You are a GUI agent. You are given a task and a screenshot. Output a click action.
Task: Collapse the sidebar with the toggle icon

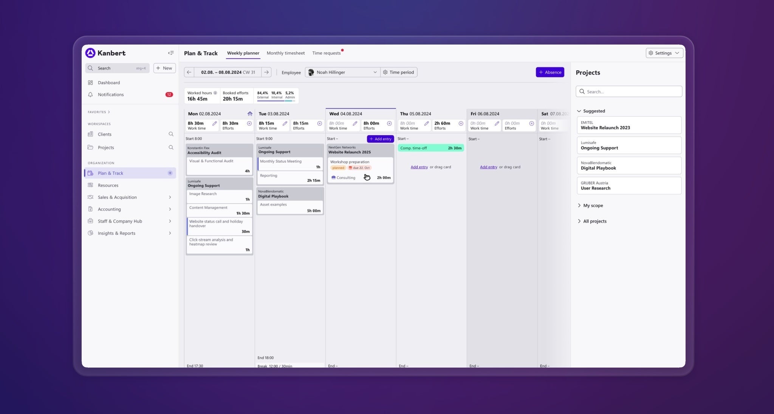(x=171, y=53)
